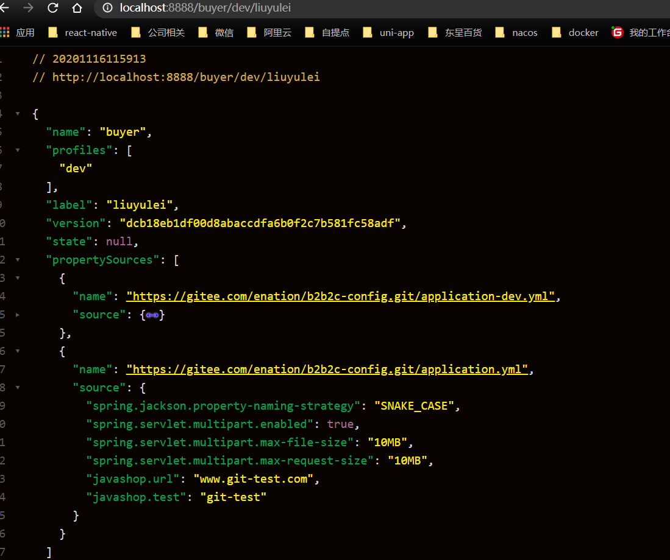Click the max-file-size "10MB" value
The width and height of the screenshot is (670, 560).
pyautogui.click(x=387, y=443)
